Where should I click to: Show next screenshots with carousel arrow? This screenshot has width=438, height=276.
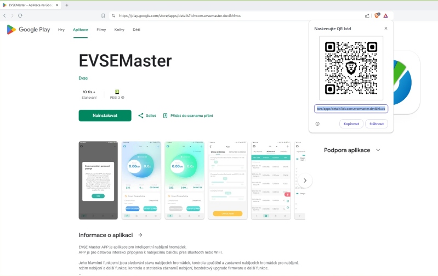305,181
